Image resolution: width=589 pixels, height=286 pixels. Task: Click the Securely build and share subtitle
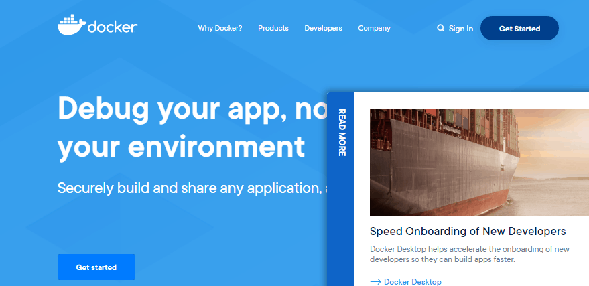coord(192,188)
